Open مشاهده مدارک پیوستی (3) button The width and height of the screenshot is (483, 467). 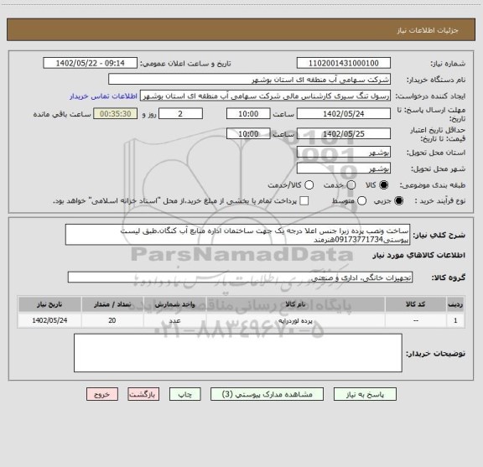[x=267, y=394]
